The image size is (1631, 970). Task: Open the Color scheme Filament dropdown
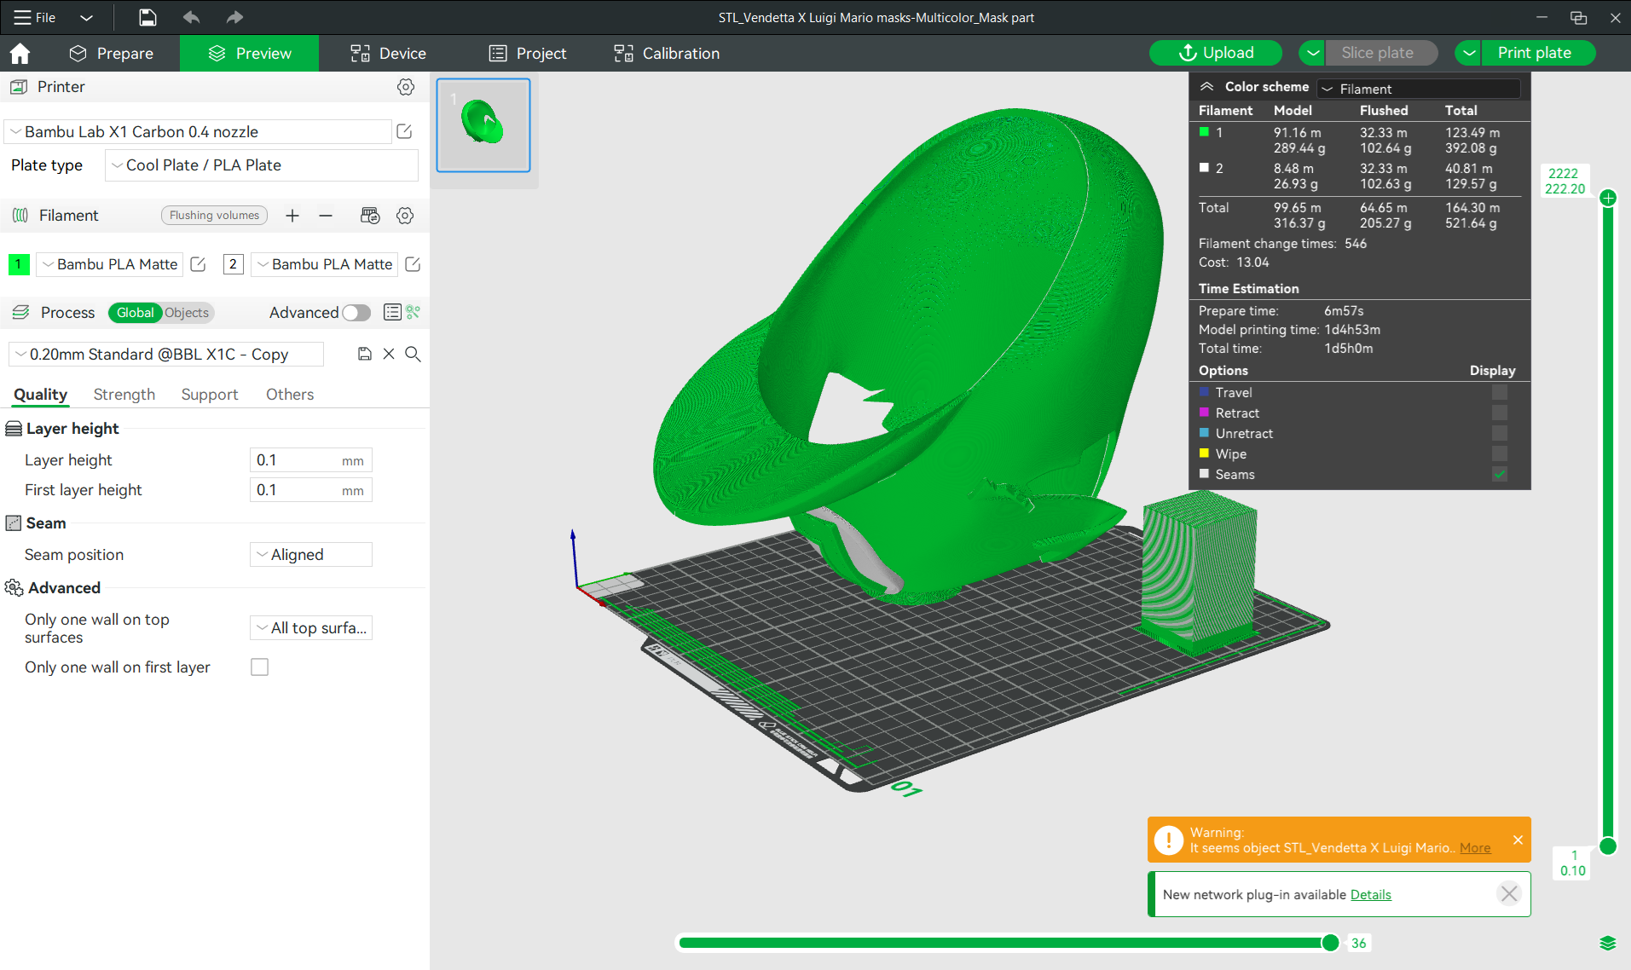1418,89
